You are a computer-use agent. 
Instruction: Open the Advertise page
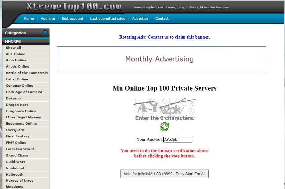[x=140, y=18]
